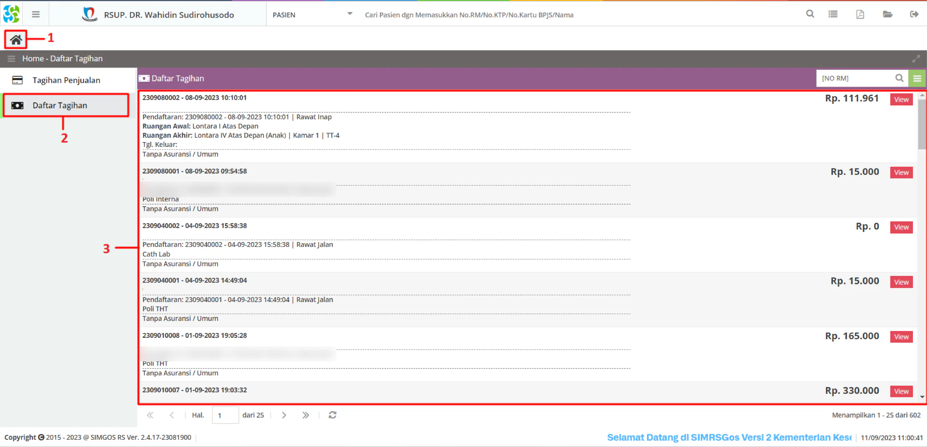The height and width of the screenshot is (447, 927).
Task: Click the green menu button in Daftar Tagihan
Action: (917, 79)
